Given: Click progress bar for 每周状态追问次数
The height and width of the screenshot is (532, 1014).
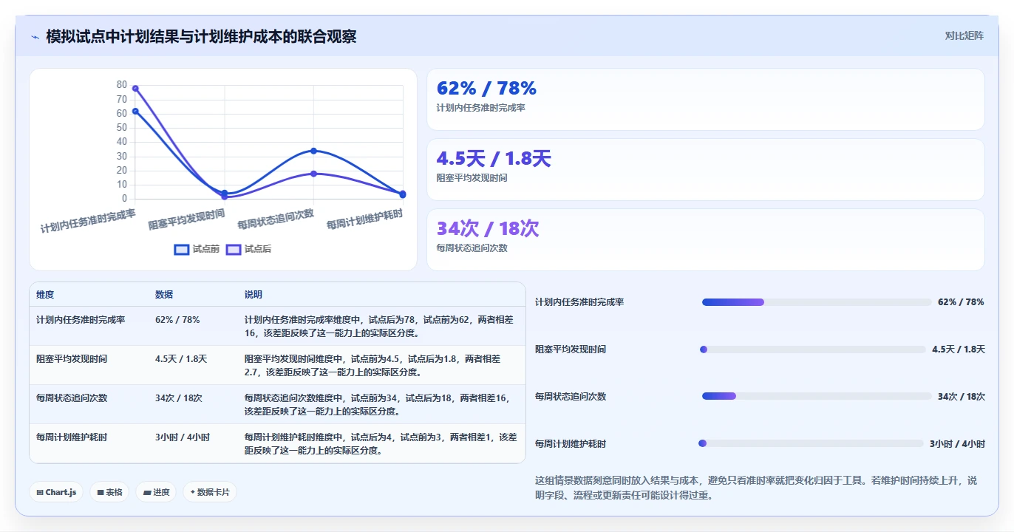Looking at the screenshot, I should pos(817,396).
